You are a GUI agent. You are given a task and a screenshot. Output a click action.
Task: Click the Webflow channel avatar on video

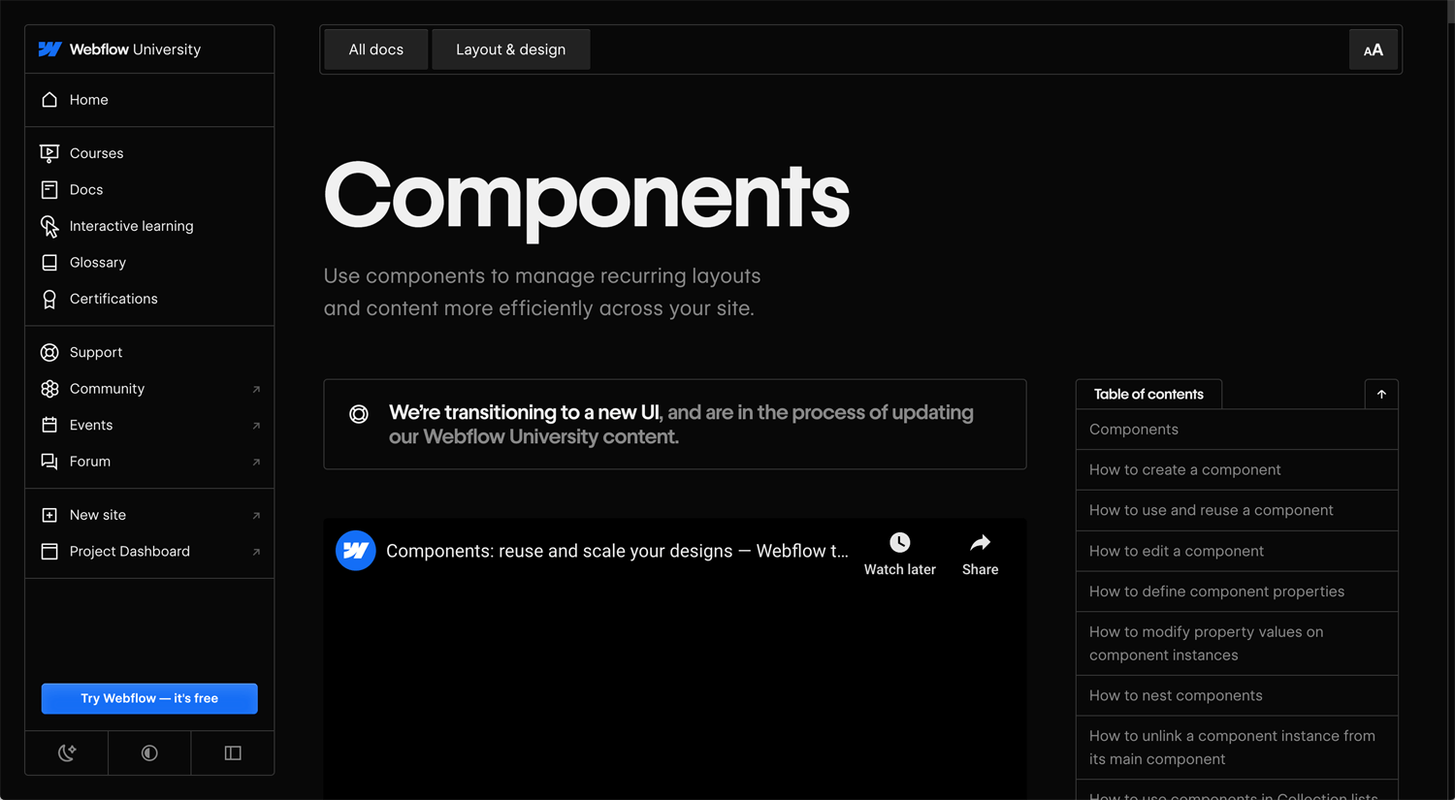pos(355,551)
